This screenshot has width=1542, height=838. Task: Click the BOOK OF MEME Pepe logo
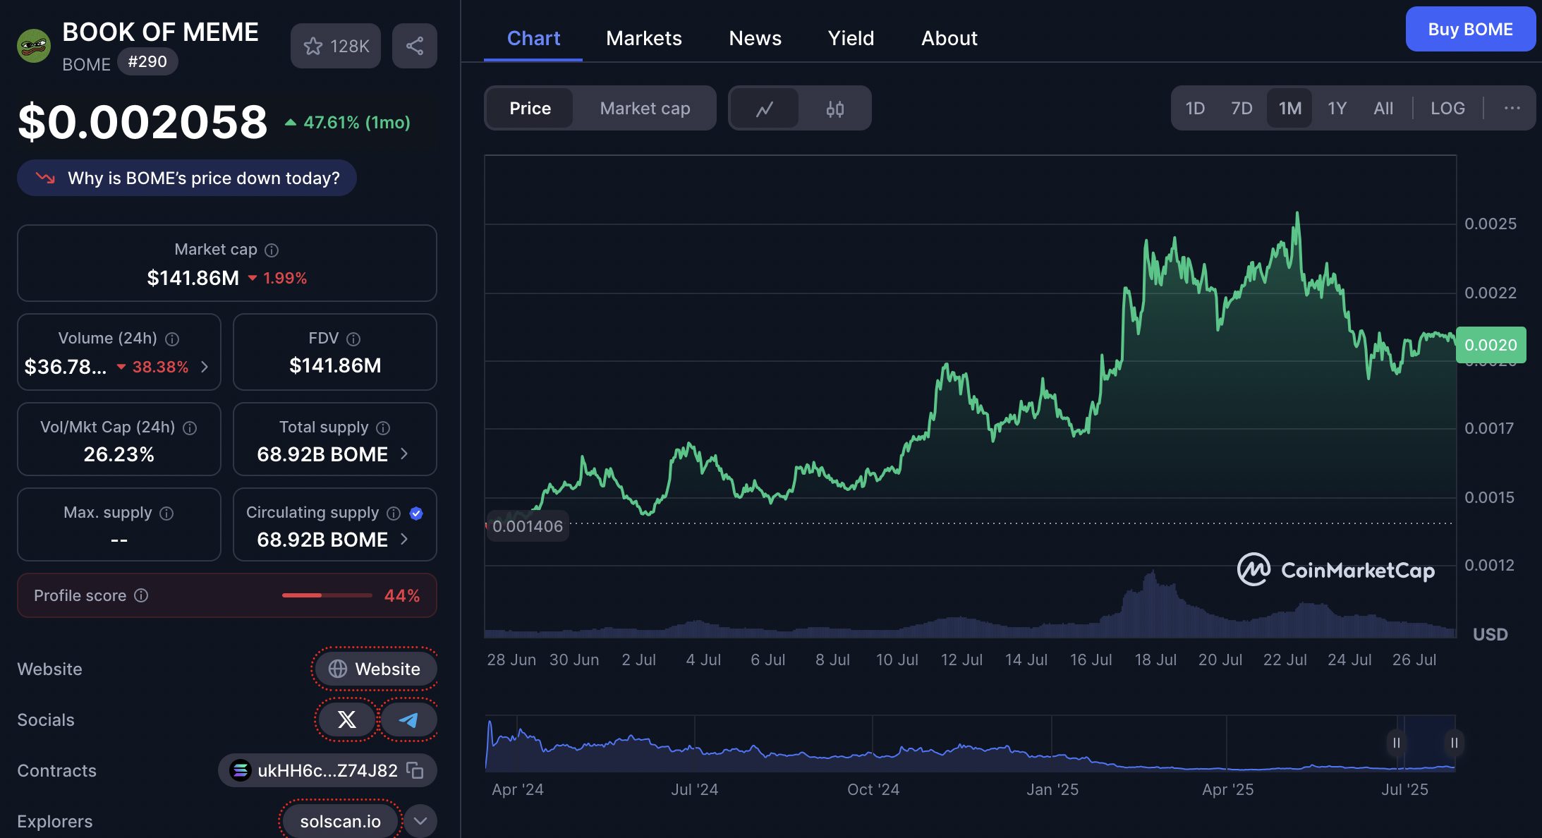(34, 46)
